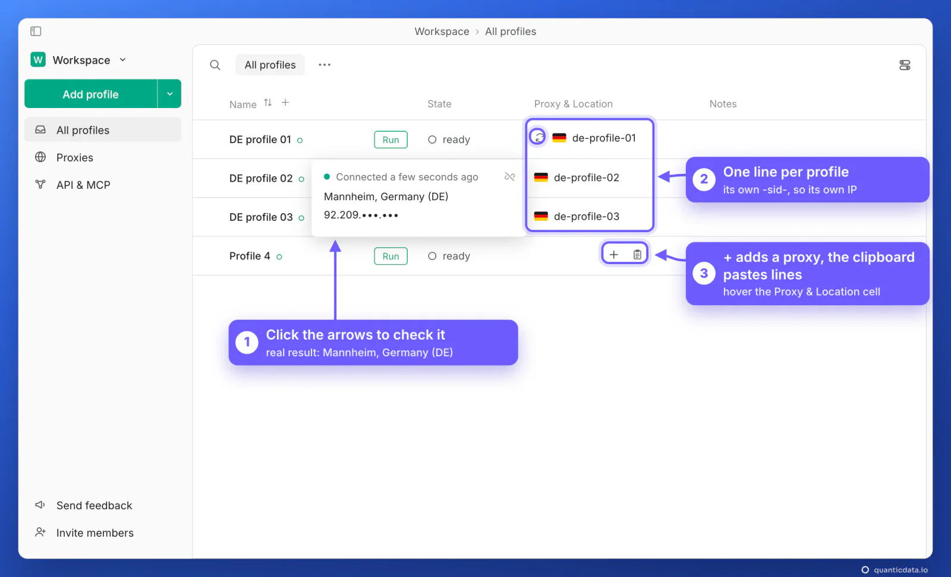The image size is (951, 577).
Task: Select the DE profile 02 name
Action: pos(261,178)
